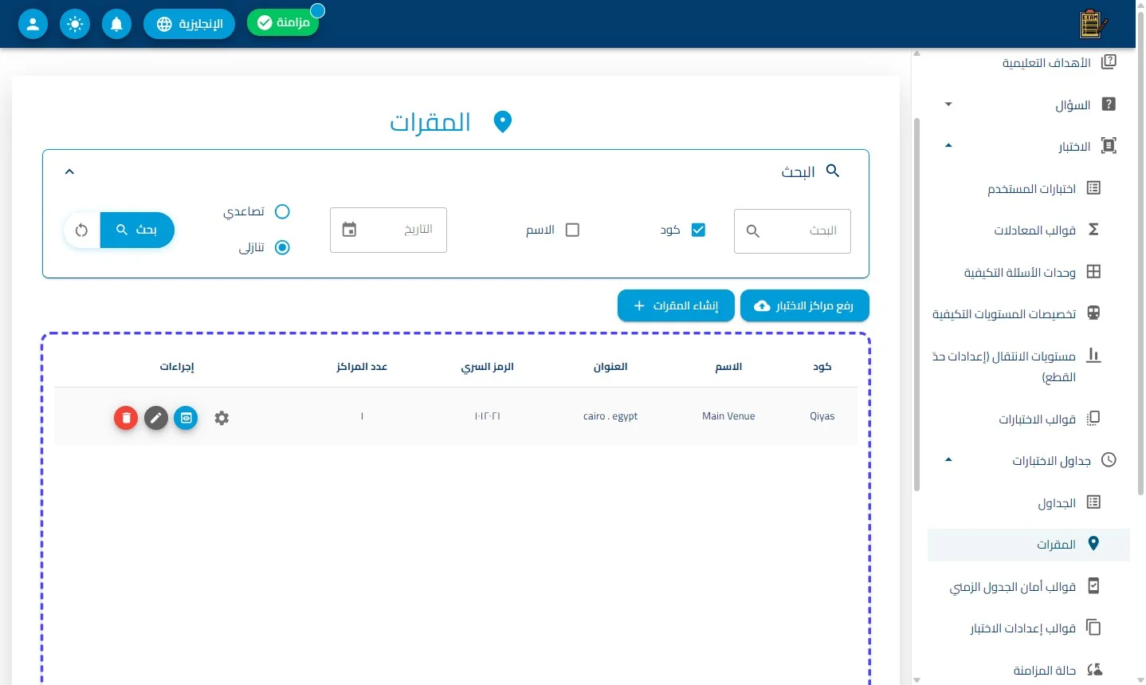
Task: Click the الأهداف التعليمية sidebar icon
Action: pyautogui.click(x=1109, y=62)
